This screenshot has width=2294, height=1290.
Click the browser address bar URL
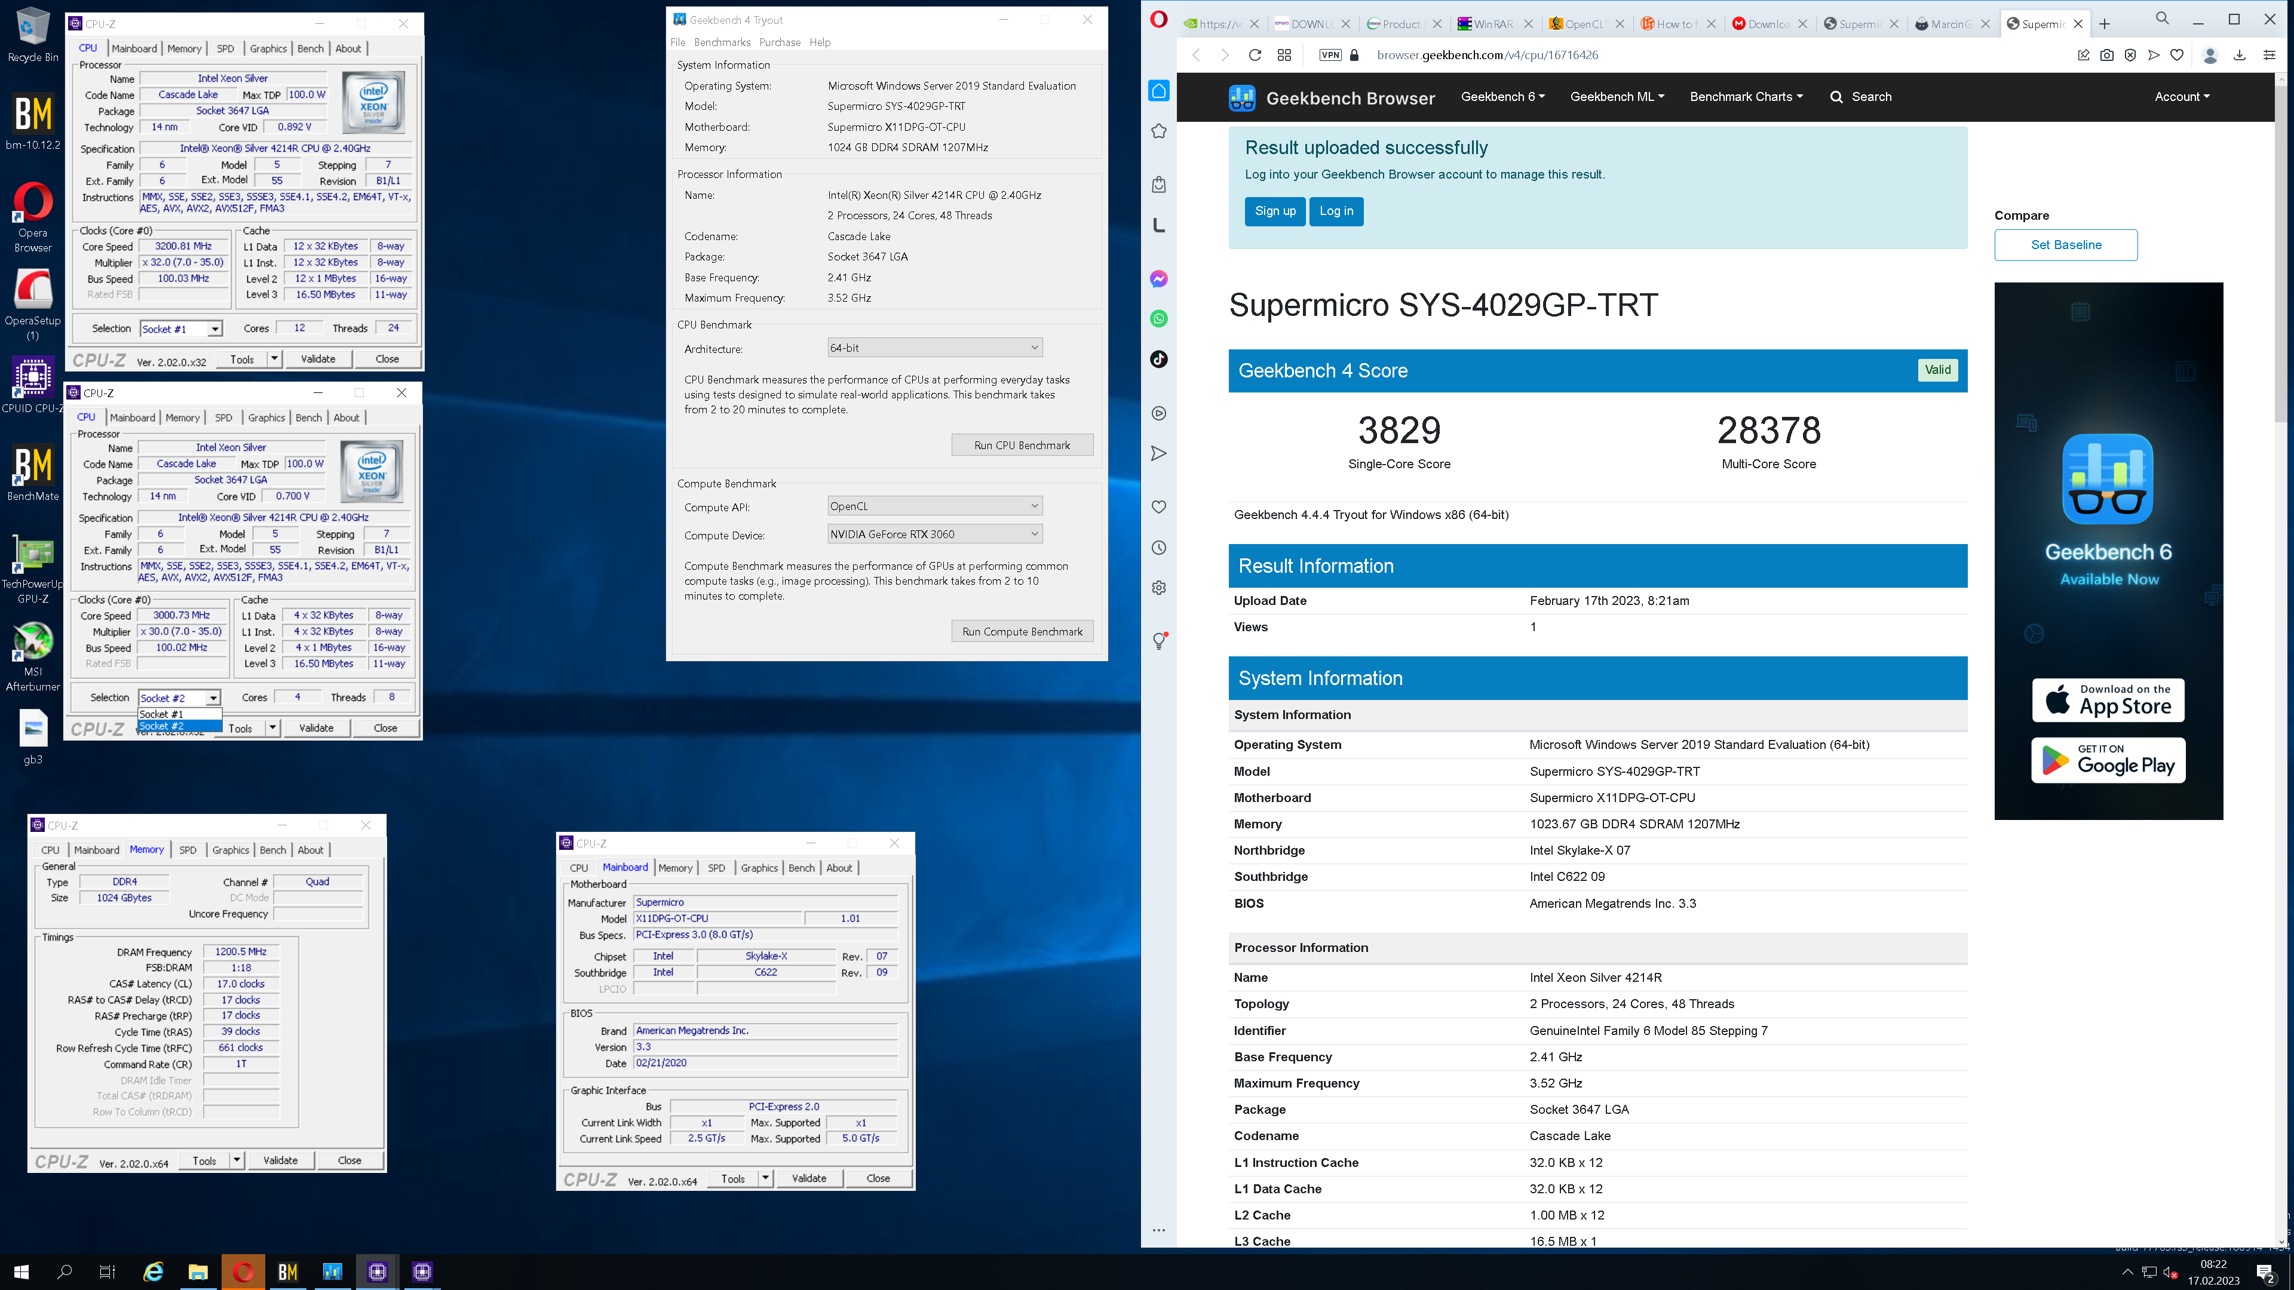click(x=1487, y=55)
